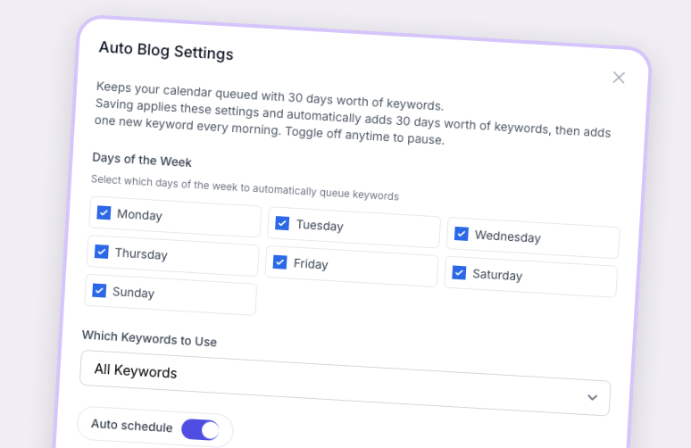Click the Auto schedule label text
This screenshot has width=691, height=448.
131,425
